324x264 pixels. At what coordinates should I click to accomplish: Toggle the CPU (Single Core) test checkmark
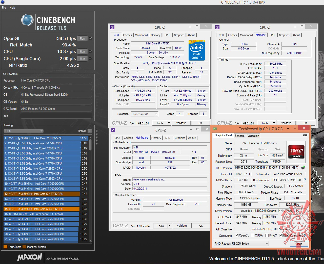(x=91, y=59)
